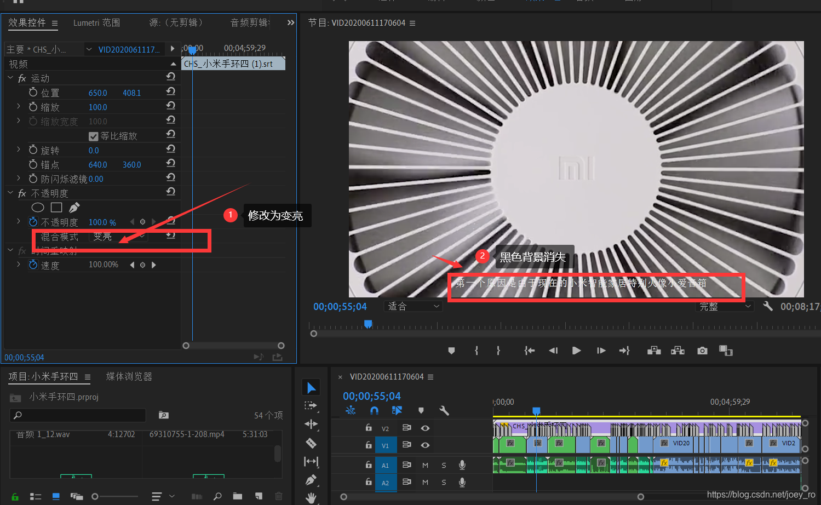Go to Out point in program monitor

(624, 351)
